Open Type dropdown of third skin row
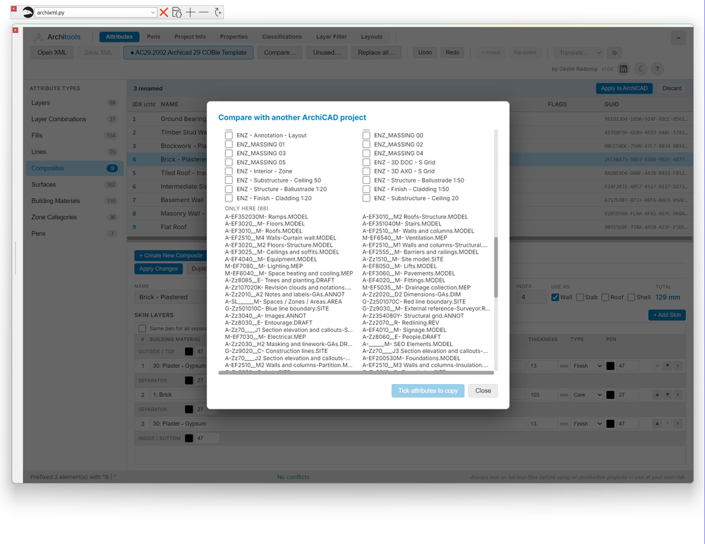Screen dimensions: 705x544 pyautogui.click(x=587, y=424)
